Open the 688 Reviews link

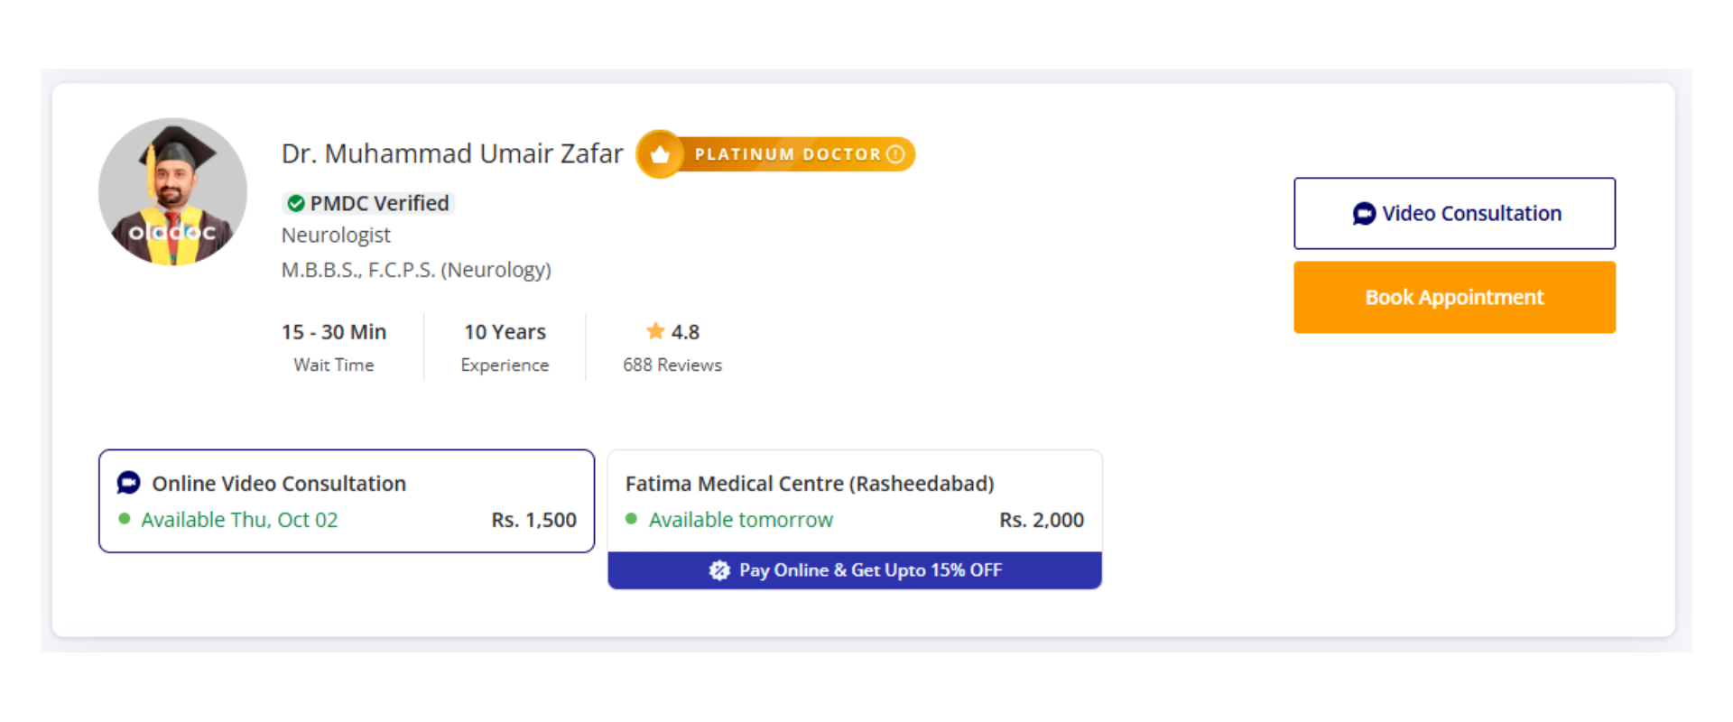pos(672,365)
